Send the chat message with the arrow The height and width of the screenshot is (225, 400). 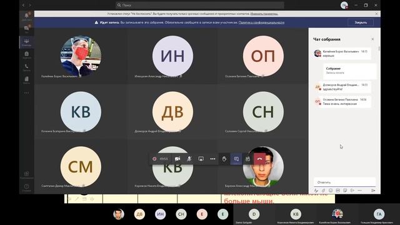tap(373, 191)
